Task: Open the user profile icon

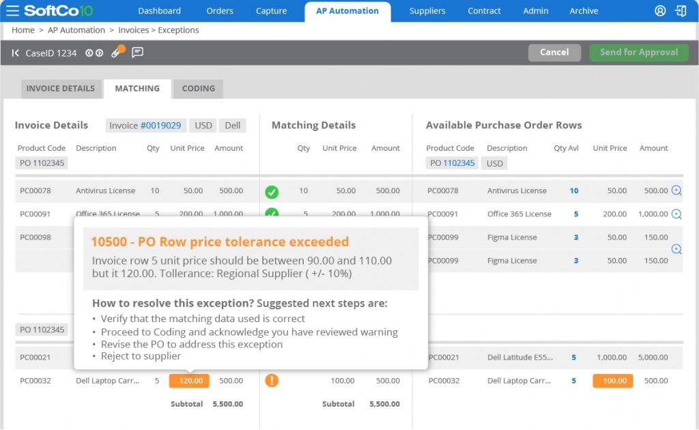Action: click(659, 11)
